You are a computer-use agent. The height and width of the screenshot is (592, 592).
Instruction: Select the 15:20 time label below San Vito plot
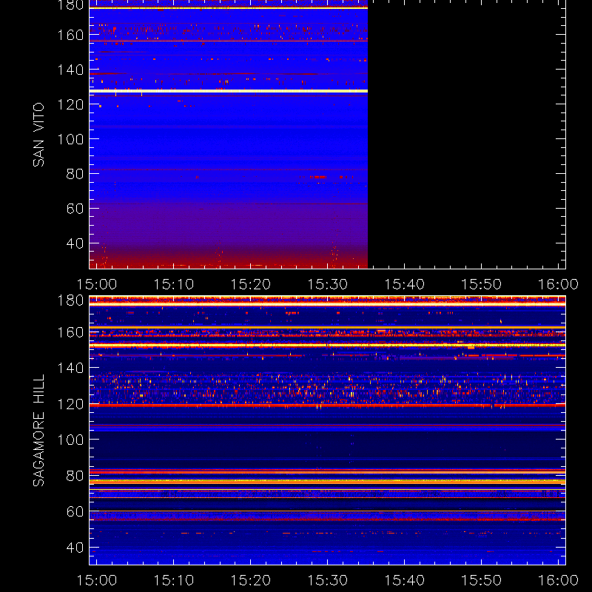pos(251,284)
